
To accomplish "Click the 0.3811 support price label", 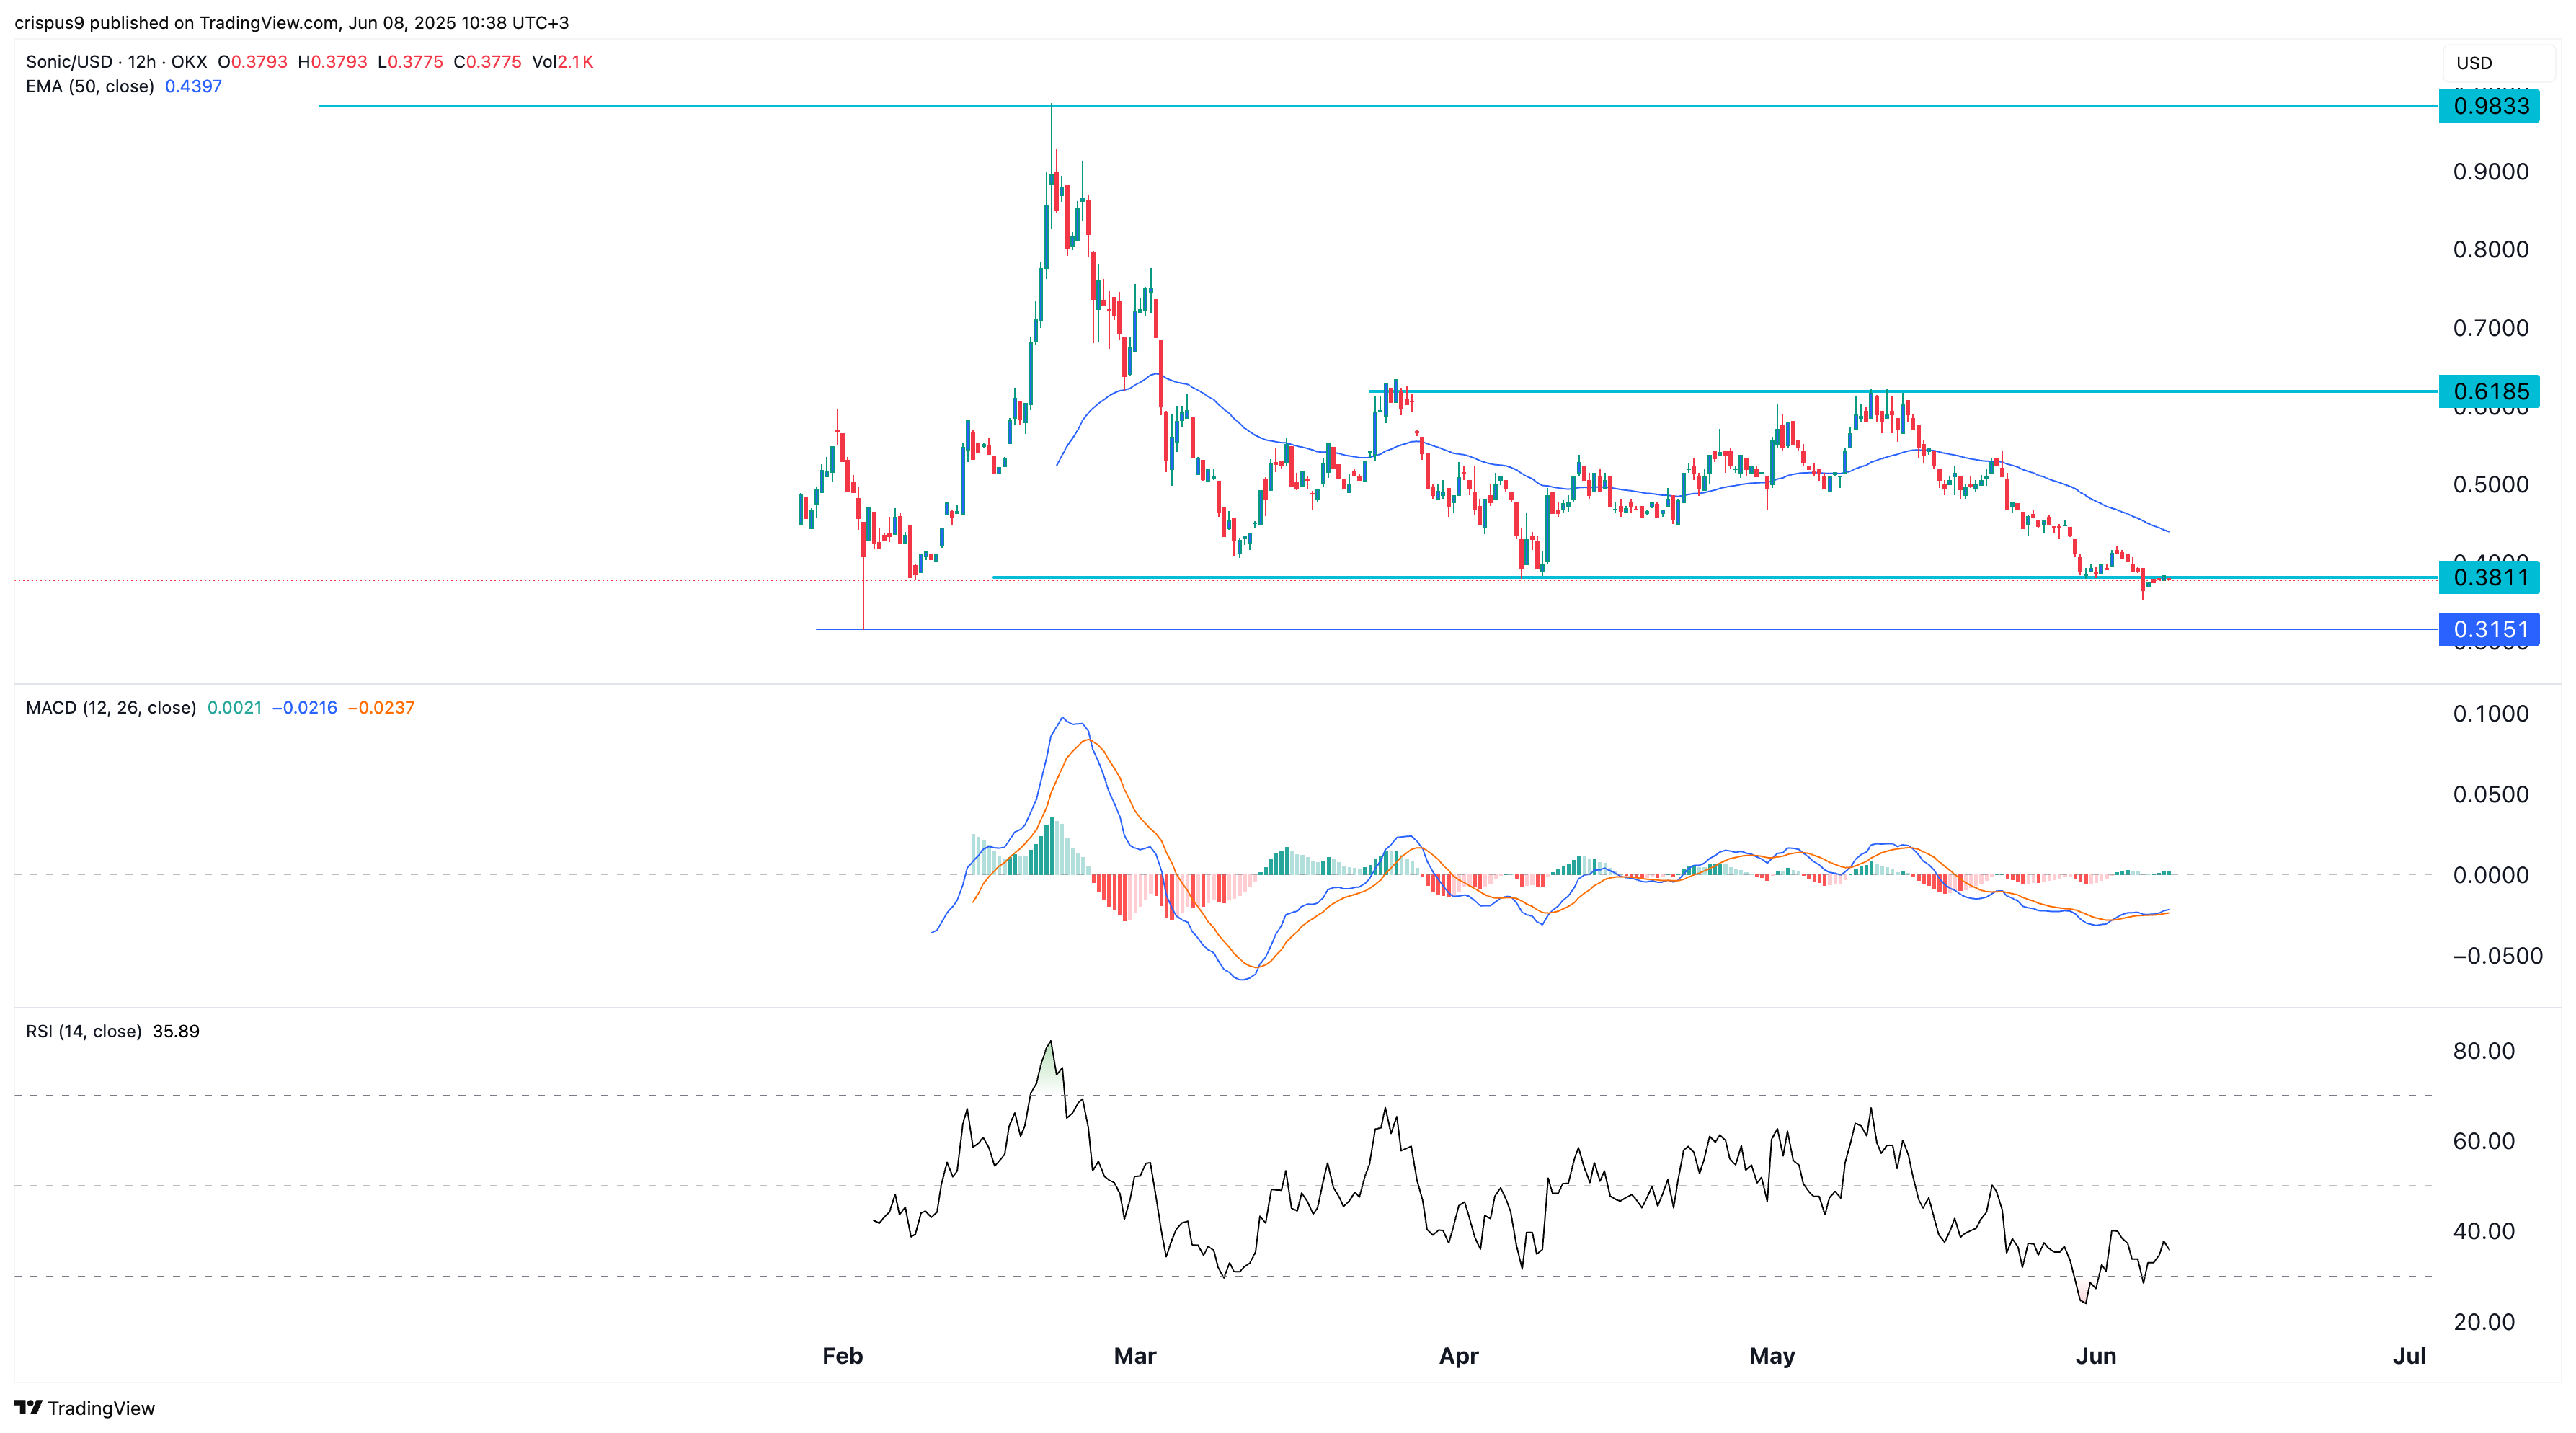I will click(2489, 577).
